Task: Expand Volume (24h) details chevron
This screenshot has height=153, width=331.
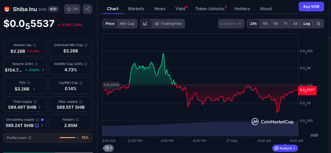Action: pos(43,70)
